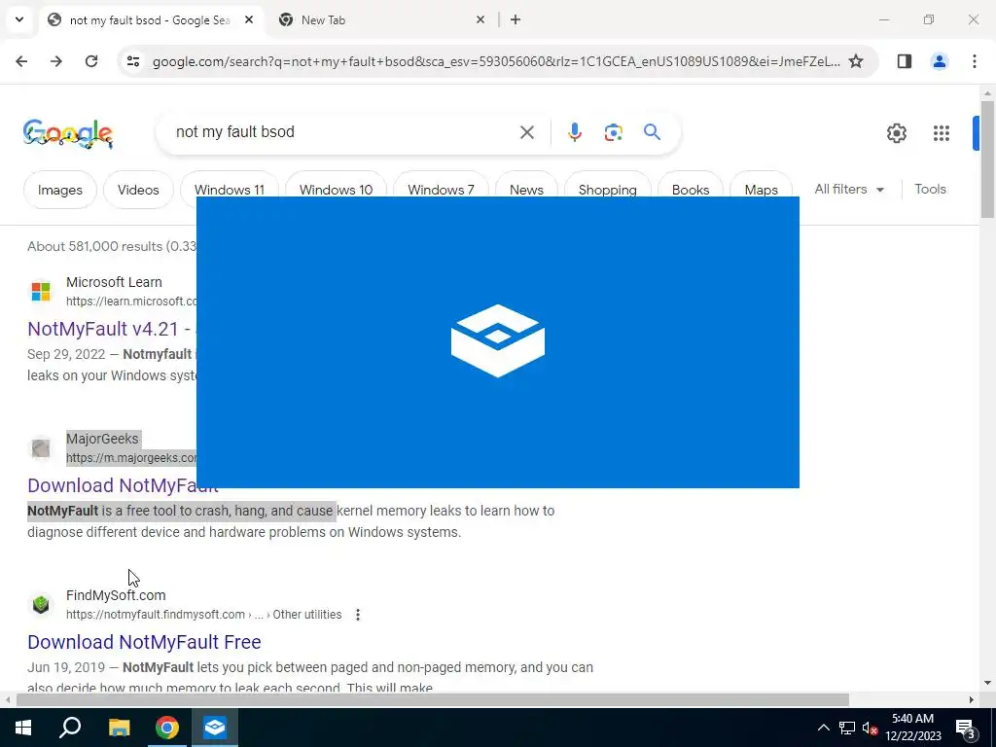Open Windows taskbar search
The image size is (996, 747).
70,728
